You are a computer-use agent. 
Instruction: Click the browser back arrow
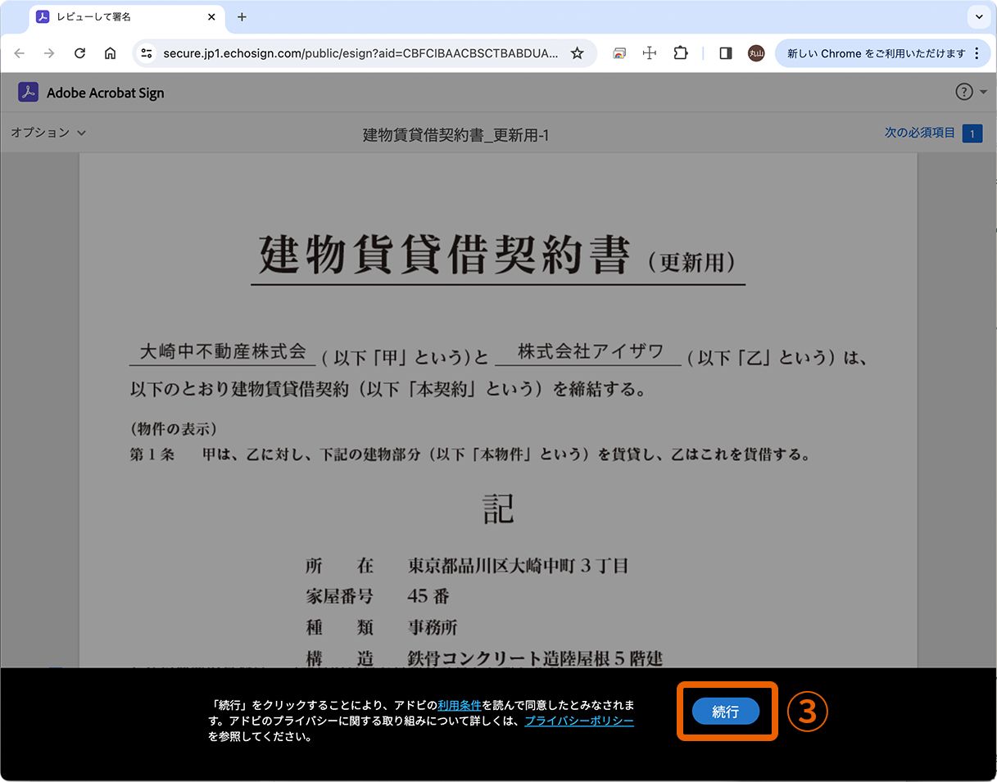coord(20,53)
